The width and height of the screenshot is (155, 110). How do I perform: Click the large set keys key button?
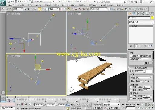point(89,106)
